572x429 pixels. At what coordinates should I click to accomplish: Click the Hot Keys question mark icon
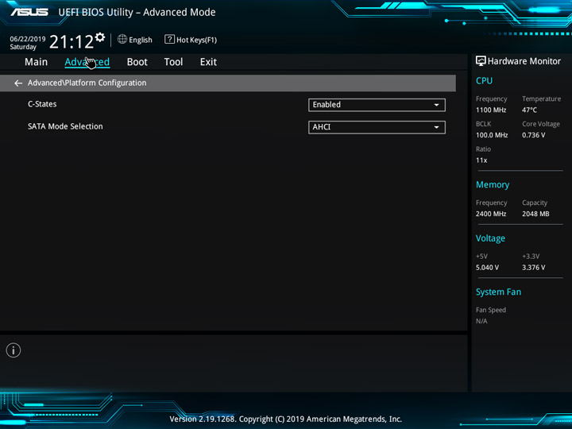pos(169,39)
